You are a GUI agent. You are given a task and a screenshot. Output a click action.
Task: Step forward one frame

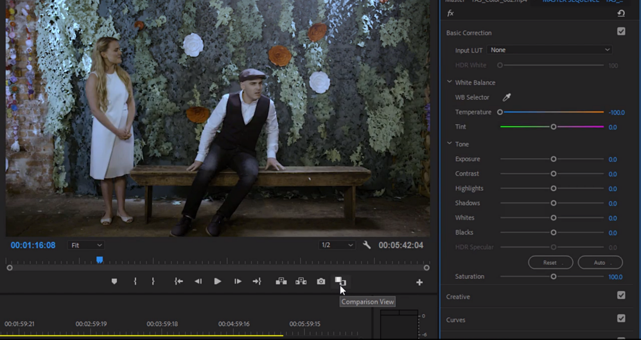point(238,282)
